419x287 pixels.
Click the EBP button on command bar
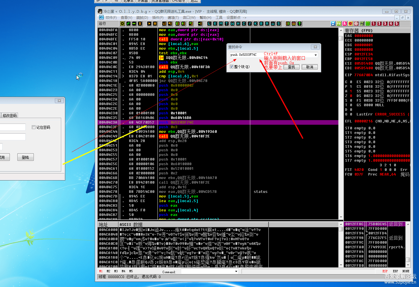395,271
